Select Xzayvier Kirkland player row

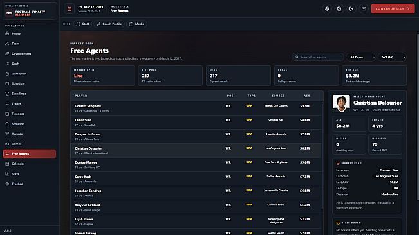[196, 207]
